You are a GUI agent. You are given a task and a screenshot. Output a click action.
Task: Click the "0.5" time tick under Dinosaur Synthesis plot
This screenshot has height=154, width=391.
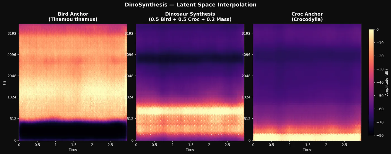coord(154,145)
